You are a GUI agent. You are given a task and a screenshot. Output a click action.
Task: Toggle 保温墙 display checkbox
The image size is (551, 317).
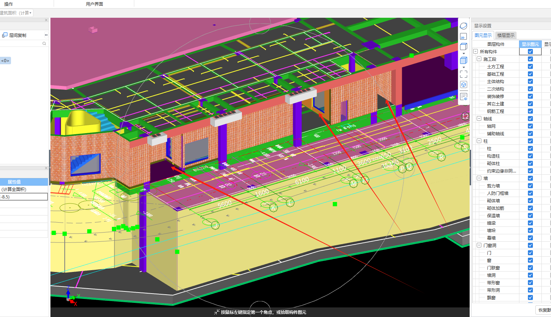click(x=530, y=215)
